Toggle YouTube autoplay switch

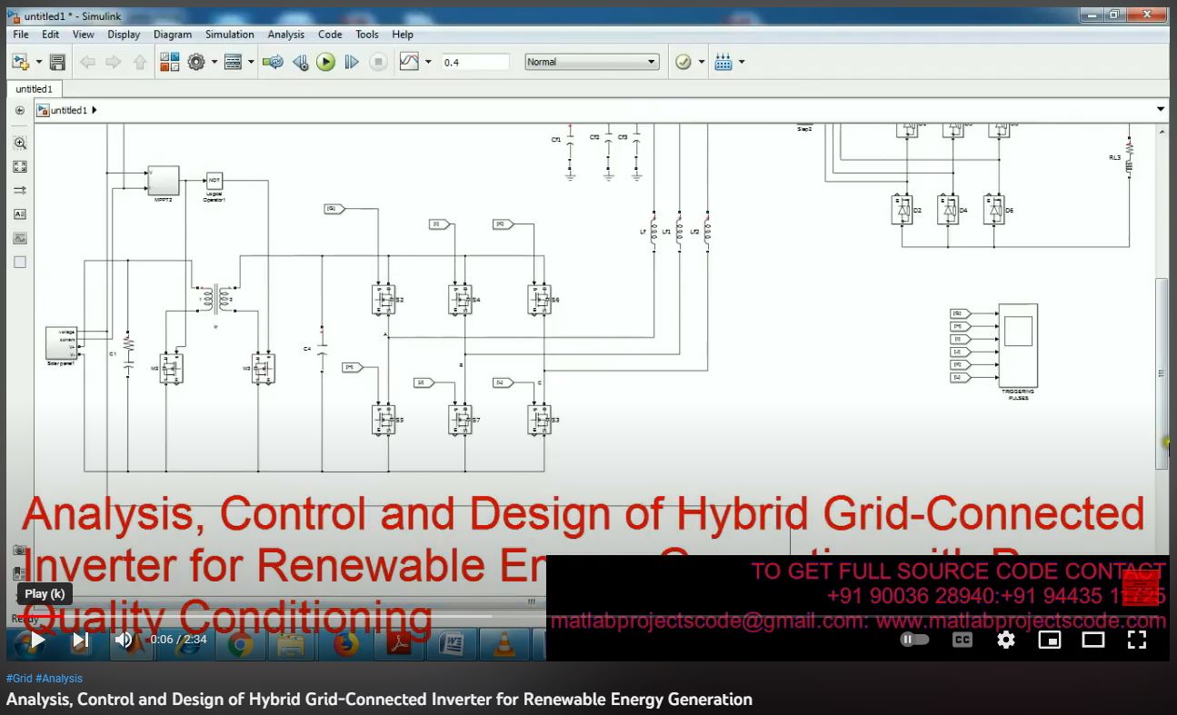[914, 640]
